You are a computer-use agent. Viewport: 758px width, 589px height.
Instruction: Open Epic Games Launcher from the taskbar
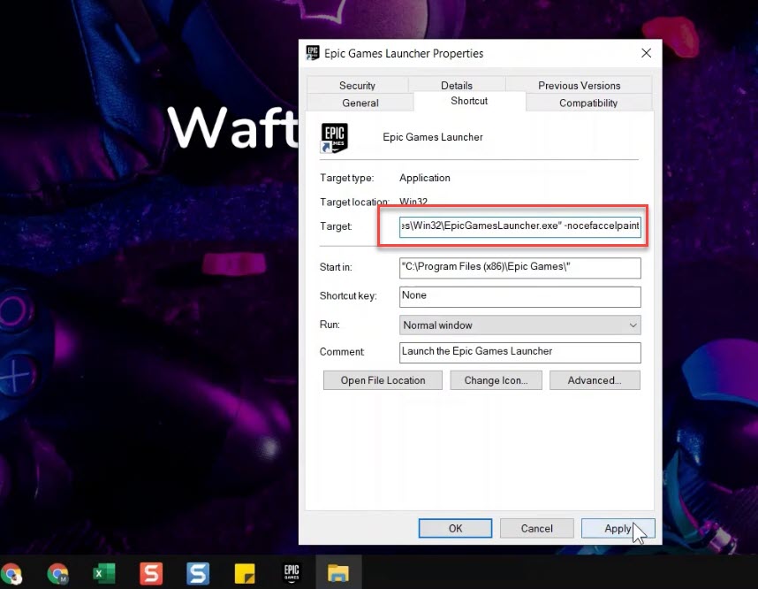(292, 573)
